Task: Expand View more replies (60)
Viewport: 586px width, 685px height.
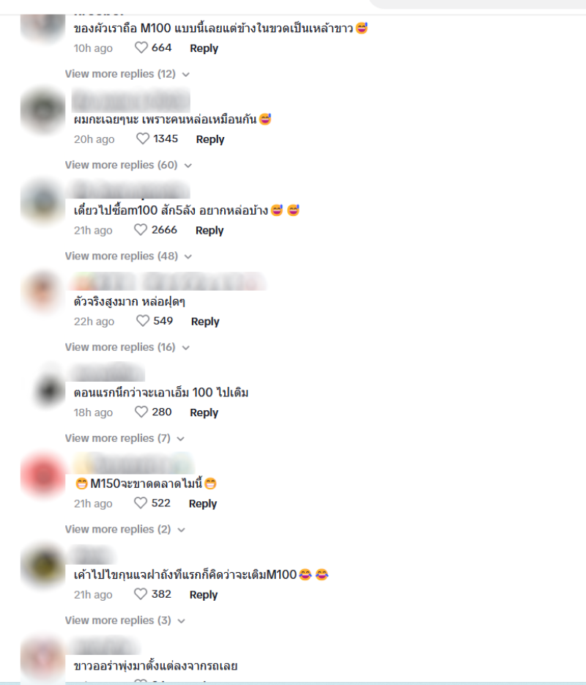Action: [x=128, y=165]
